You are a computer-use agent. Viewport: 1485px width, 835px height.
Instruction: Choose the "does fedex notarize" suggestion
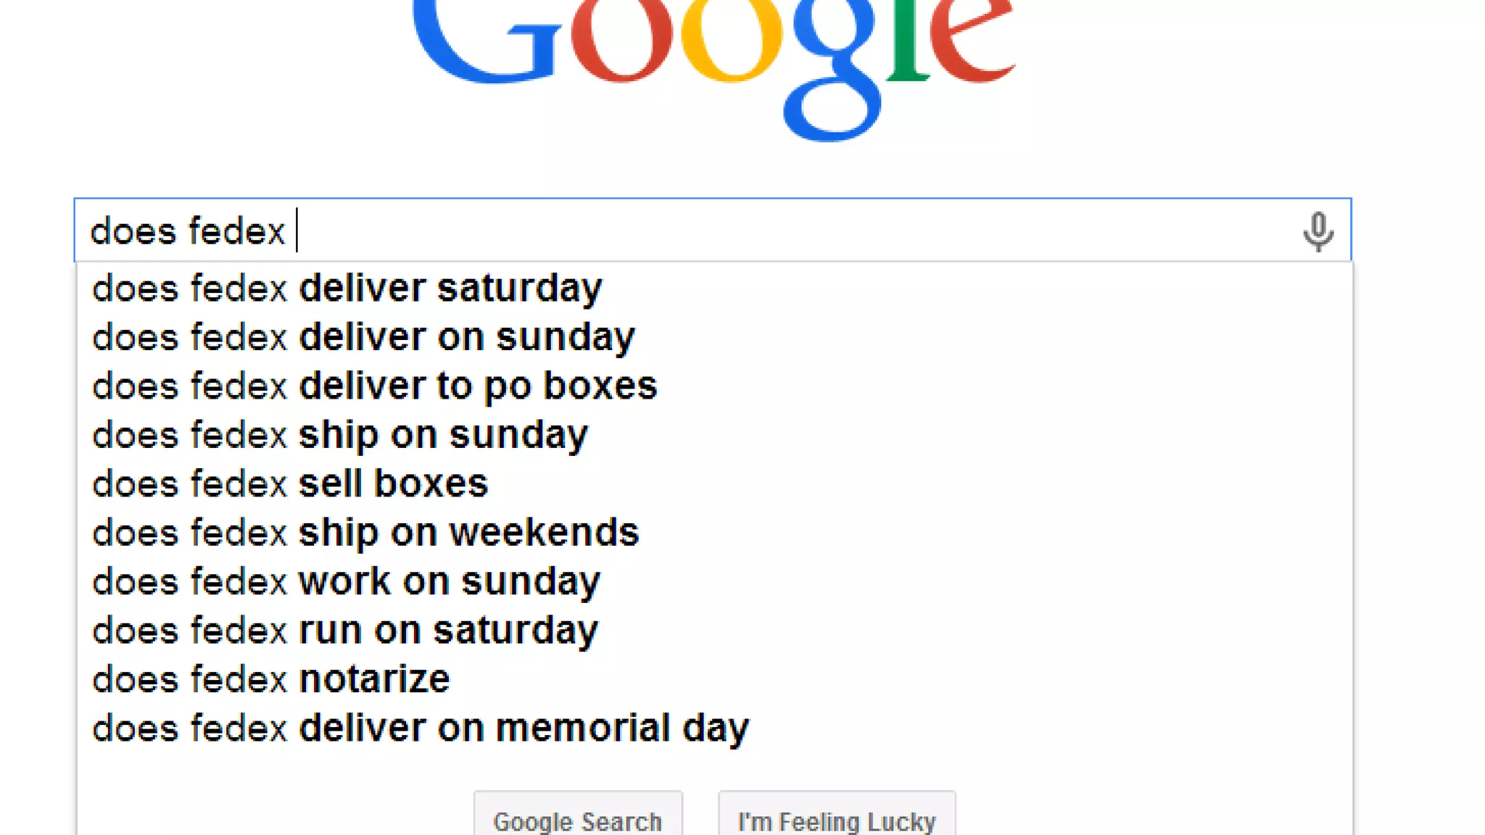271,680
